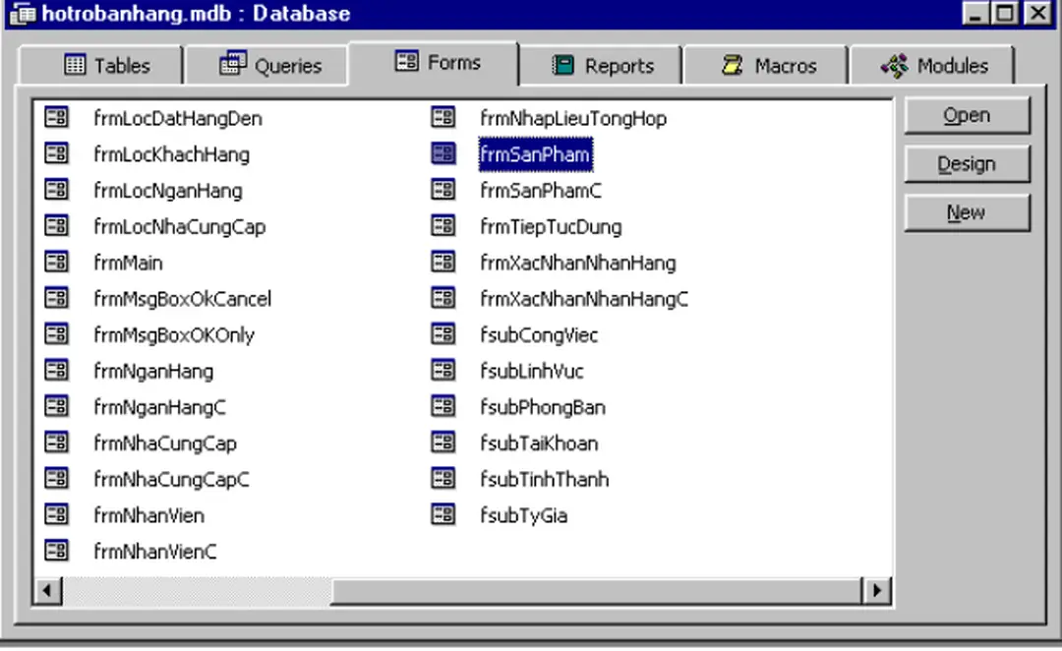
Task: Click the New button
Action: pos(966,212)
